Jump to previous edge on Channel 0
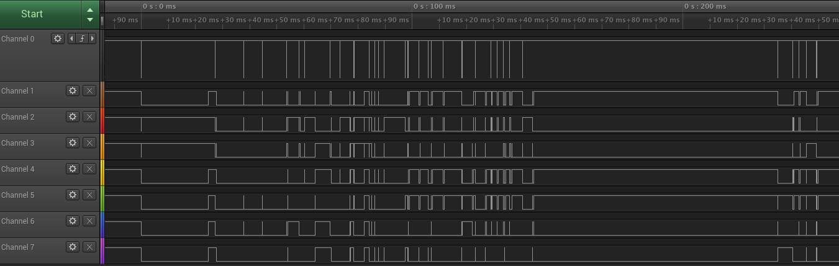 tap(72, 38)
